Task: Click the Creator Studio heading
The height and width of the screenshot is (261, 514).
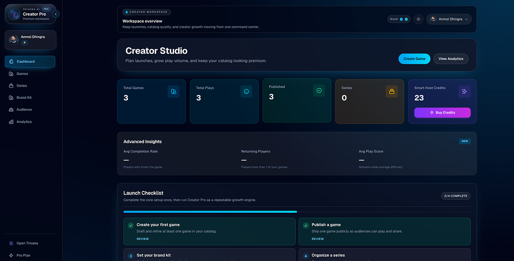Action: pyautogui.click(x=156, y=51)
